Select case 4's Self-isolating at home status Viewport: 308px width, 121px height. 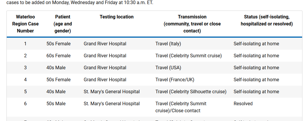(256, 80)
